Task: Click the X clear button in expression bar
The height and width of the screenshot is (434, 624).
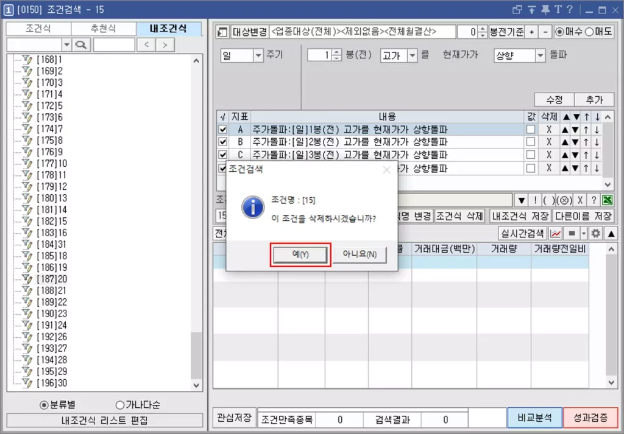Action: [580, 200]
